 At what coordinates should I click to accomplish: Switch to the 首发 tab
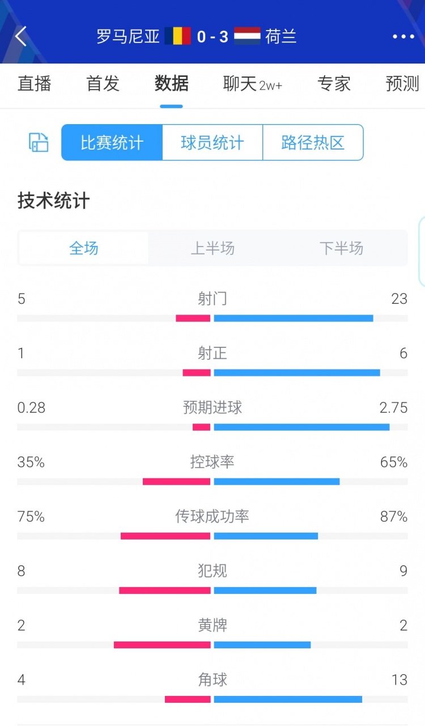(x=103, y=84)
